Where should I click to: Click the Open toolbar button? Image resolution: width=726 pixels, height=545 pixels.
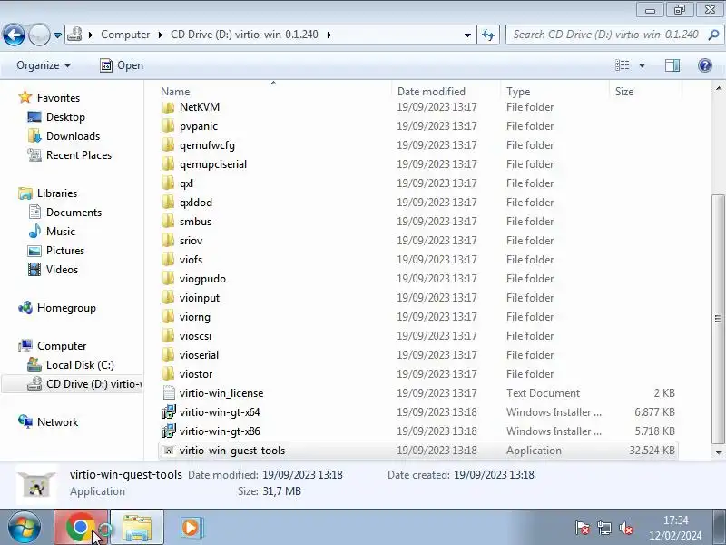point(122,65)
